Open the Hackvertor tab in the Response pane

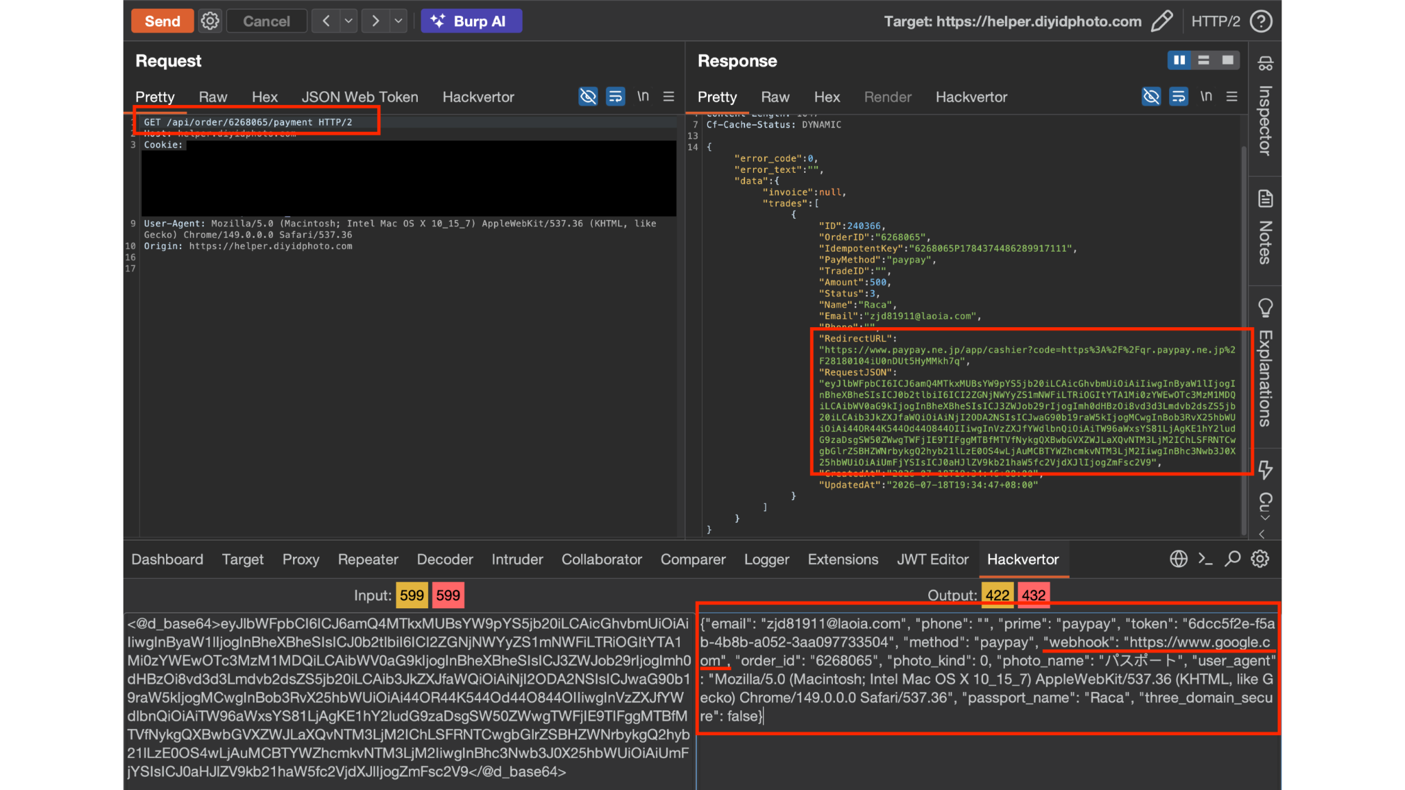971,97
